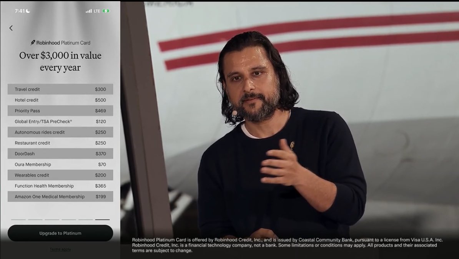Go back using the left arrow icon
This screenshot has width=459, height=259.
pos(11,28)
